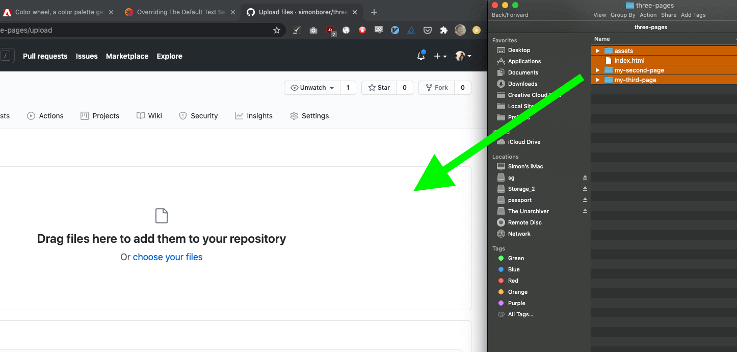Open the Pocket extension icon
737x352 pixels.
pos(428,30)
